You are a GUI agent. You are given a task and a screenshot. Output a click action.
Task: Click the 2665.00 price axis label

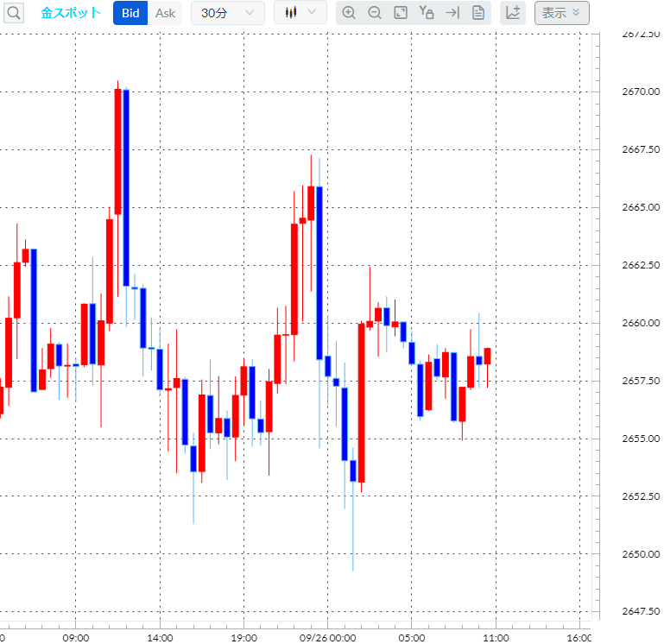pyautogui.click(x=641, y=207)
